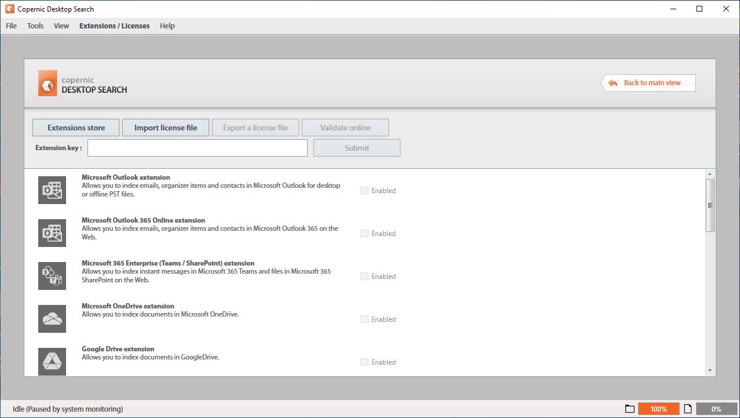The width and height of the screenshot is (740, 418).
Task: Click the Copernic title bar app icon
Action: (9, 9)
